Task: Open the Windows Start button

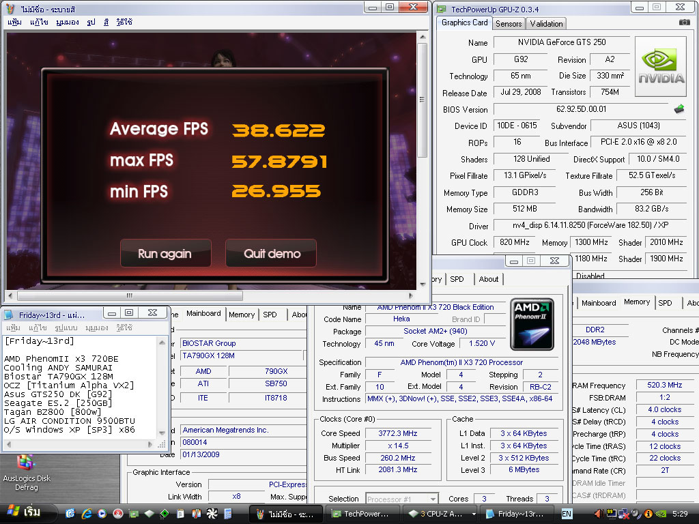Action: [27, 513]
